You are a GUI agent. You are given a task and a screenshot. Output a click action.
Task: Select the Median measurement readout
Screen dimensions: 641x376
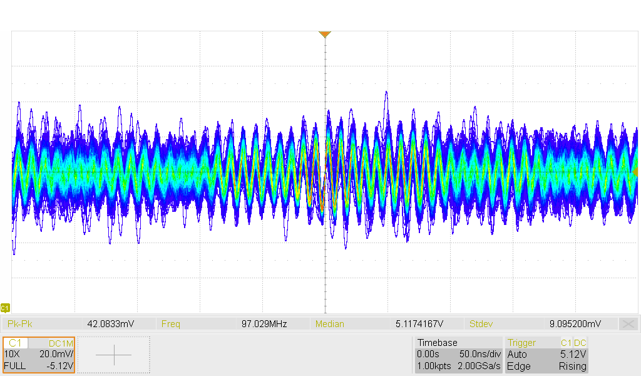(x=388, y=324)
